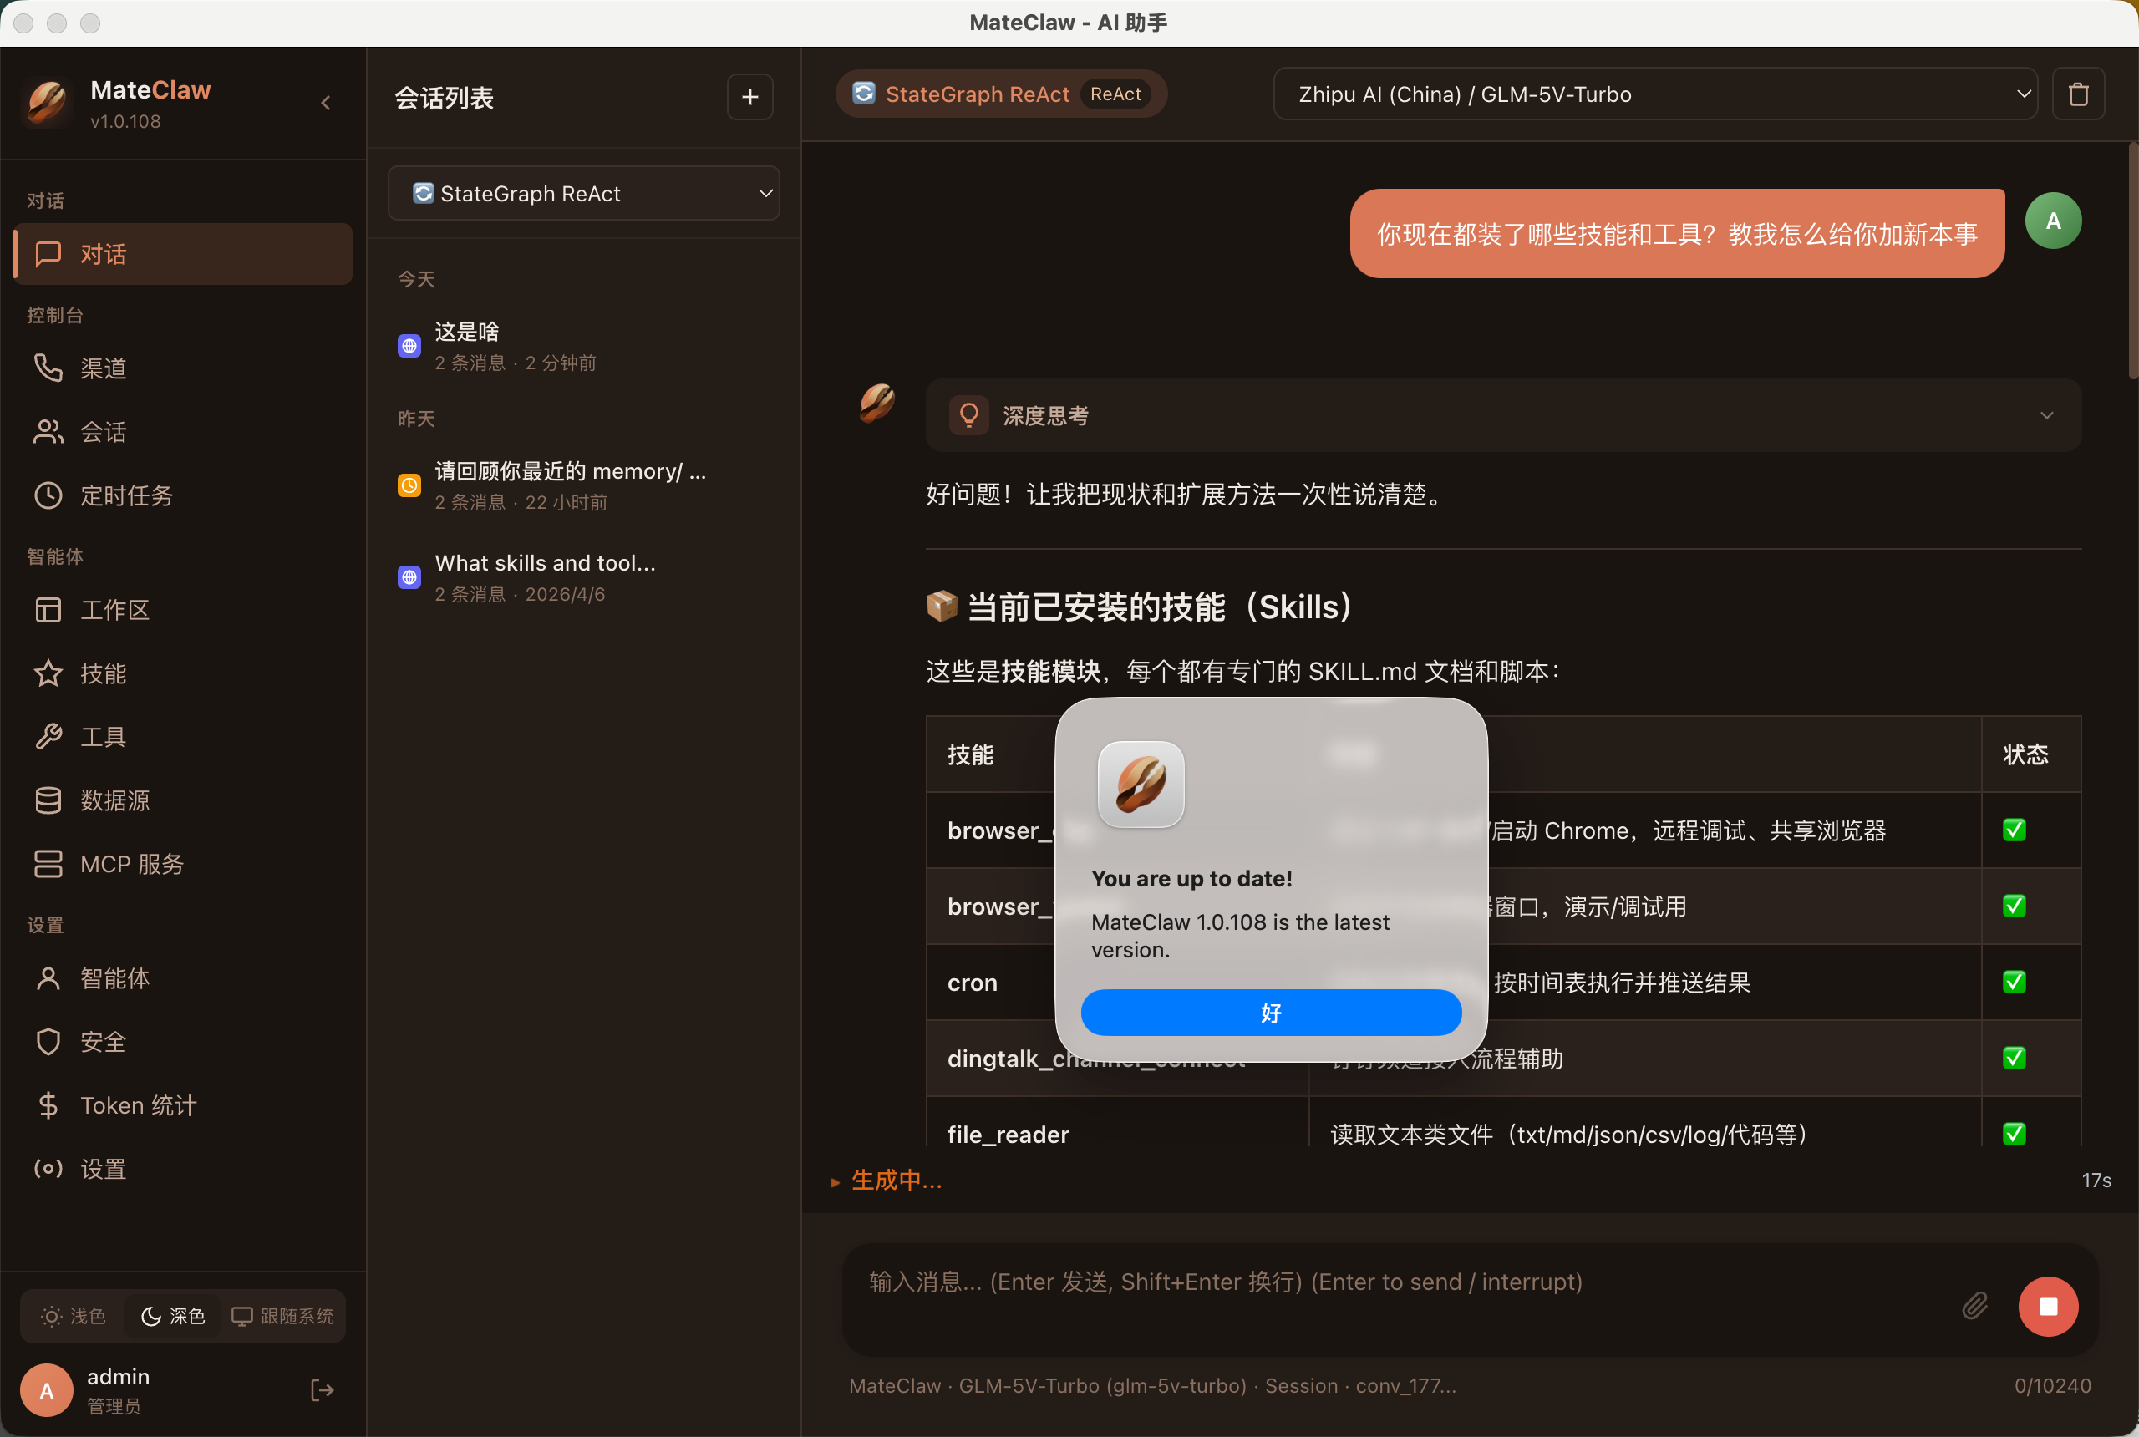The width and height of the screenshot is (2139, 1437).
Task: Open the 定时任务 scheduled tasks page
Action: point(125,495)
